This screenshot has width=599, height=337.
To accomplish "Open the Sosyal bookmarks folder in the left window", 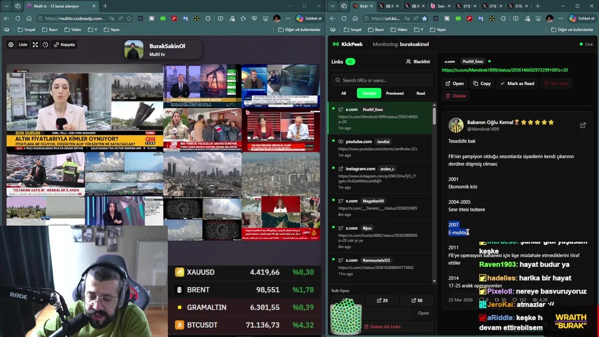I will [26, 29].
